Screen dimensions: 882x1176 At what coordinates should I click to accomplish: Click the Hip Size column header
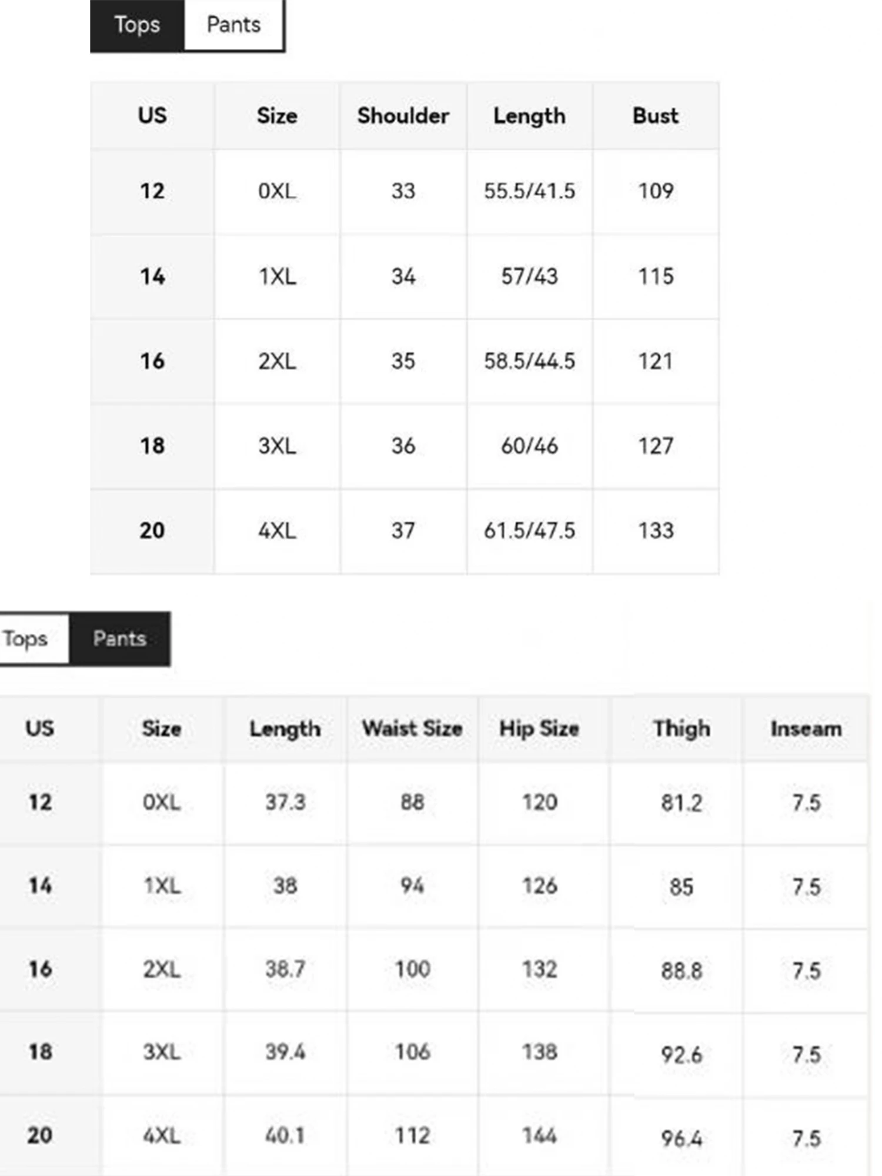539,729
